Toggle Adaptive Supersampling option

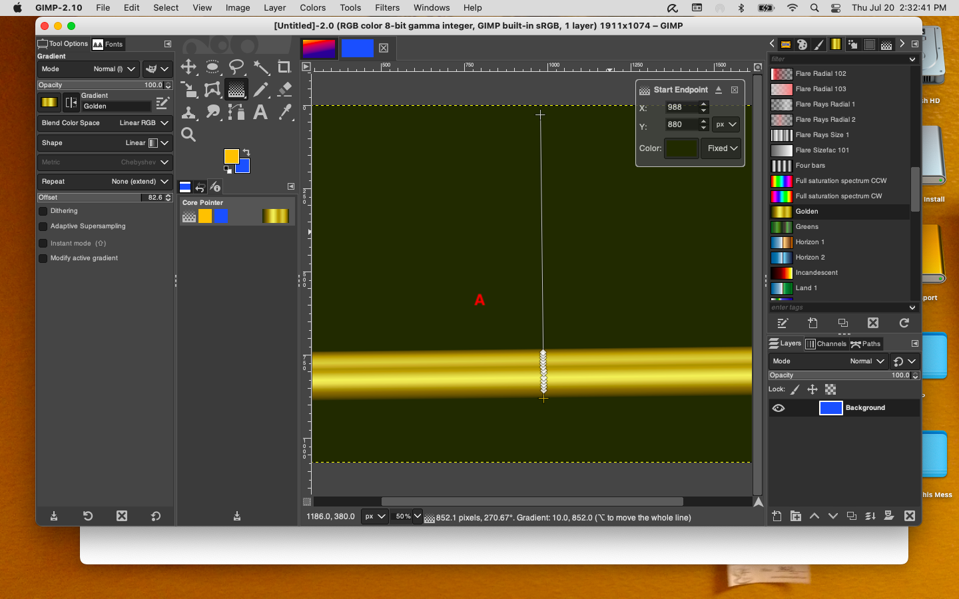click(43, 226)
